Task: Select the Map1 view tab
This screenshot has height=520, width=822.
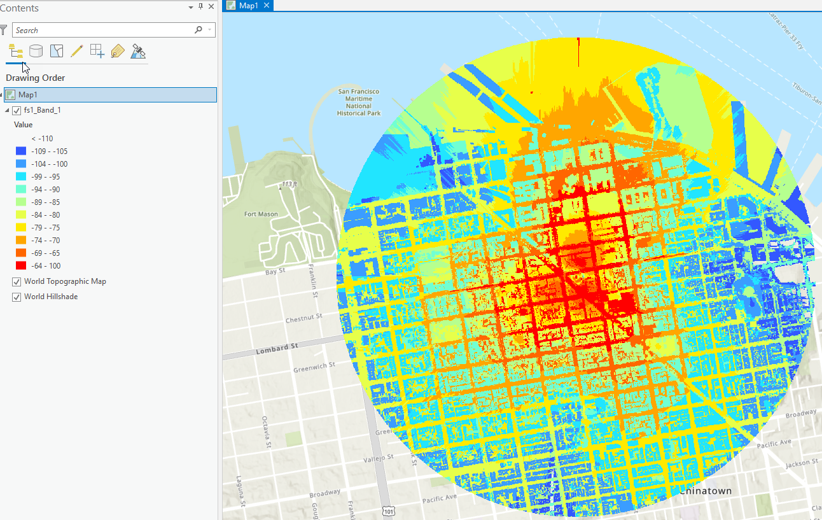Action: tap(248, 6)
